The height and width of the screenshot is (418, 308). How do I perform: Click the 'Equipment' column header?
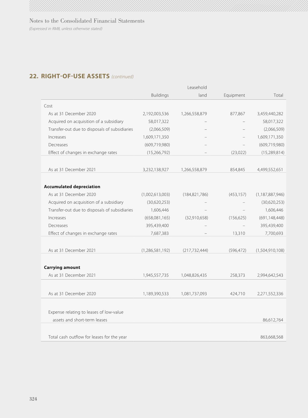click(x=234, y=95)
